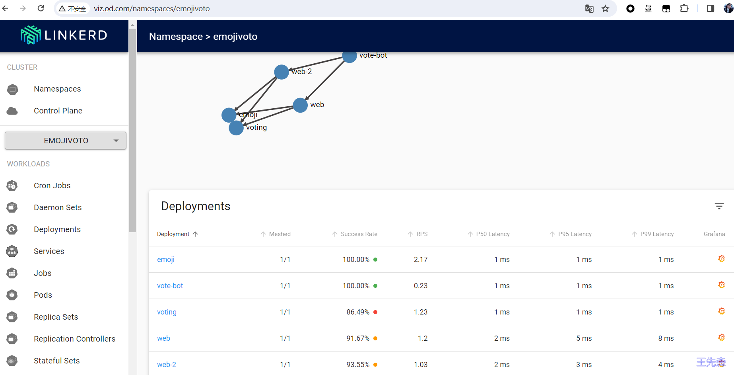Click the translate page icon
This screenshot has width=734, height=375.
(589, 9)
